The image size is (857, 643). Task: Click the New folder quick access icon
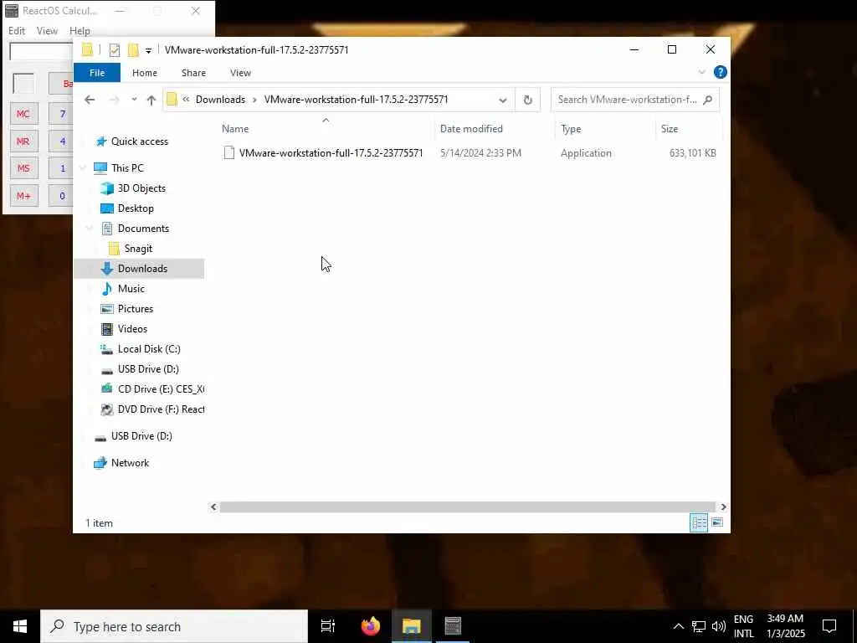pos(133,50)
